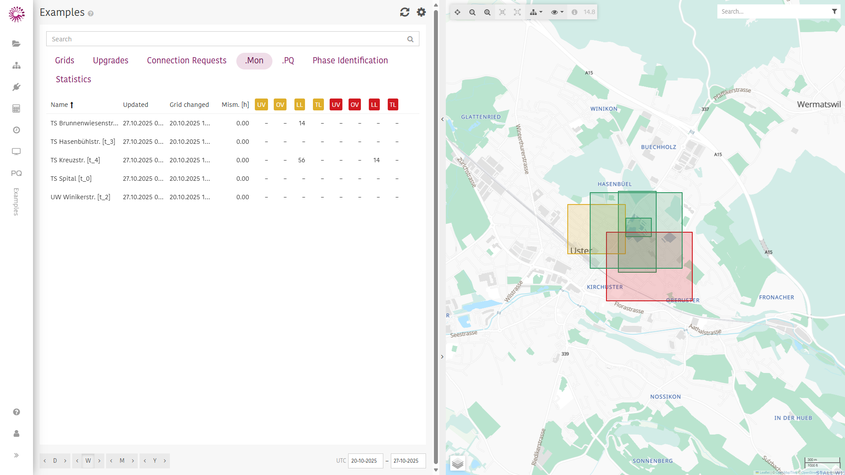This screenshot has width=845, height=475.
Task: Open the plug icon in sidebar
Action: (16, 87)
